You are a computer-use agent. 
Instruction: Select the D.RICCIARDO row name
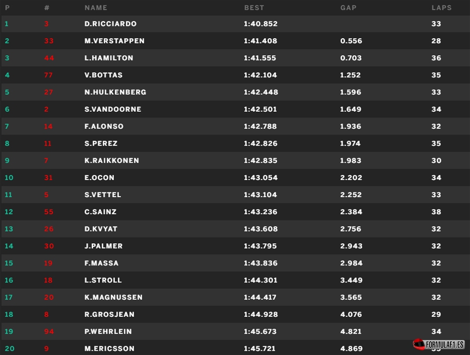(x=110, y=24)
